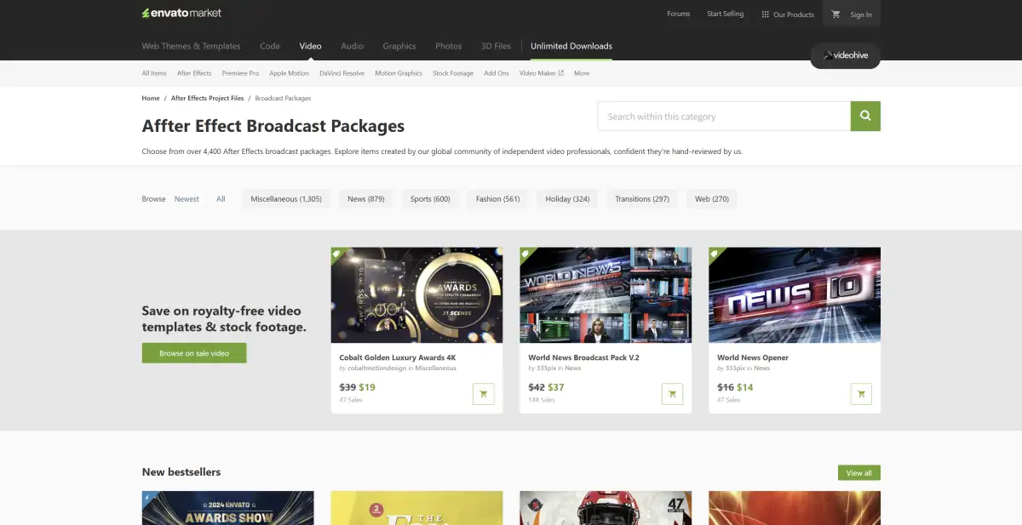1022x525 pixels.
Task: Open News category under World News Opener
Action: pos(761,368)
